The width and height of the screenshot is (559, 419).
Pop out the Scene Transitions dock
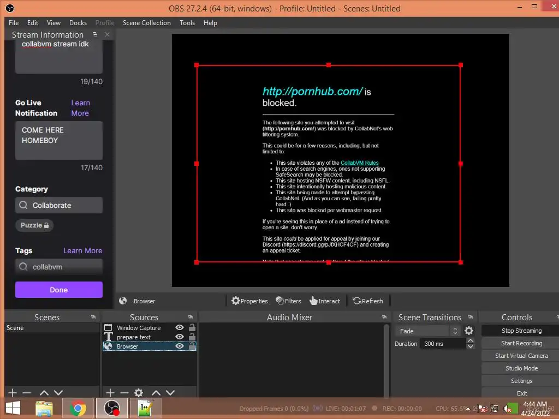click(471, 317)
